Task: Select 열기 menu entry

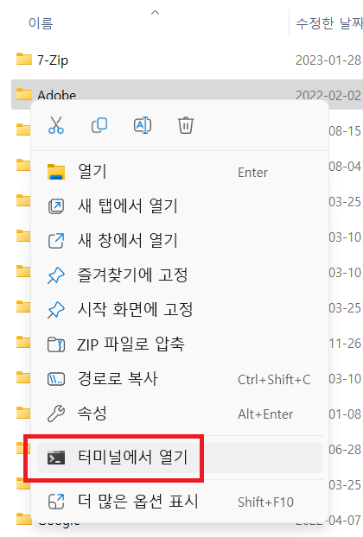Action: pos(180,172)
